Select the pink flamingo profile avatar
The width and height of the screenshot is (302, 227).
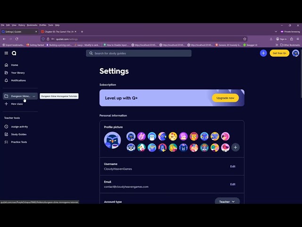tap(225, 136)
